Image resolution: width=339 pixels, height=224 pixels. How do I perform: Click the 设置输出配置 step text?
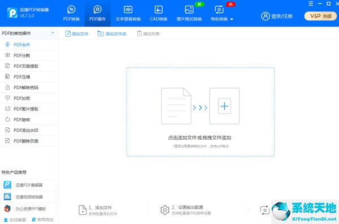point(188,208)
